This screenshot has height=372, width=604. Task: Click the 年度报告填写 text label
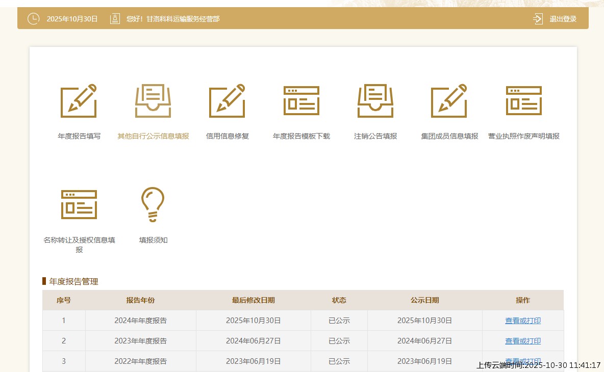click(79, 136)
